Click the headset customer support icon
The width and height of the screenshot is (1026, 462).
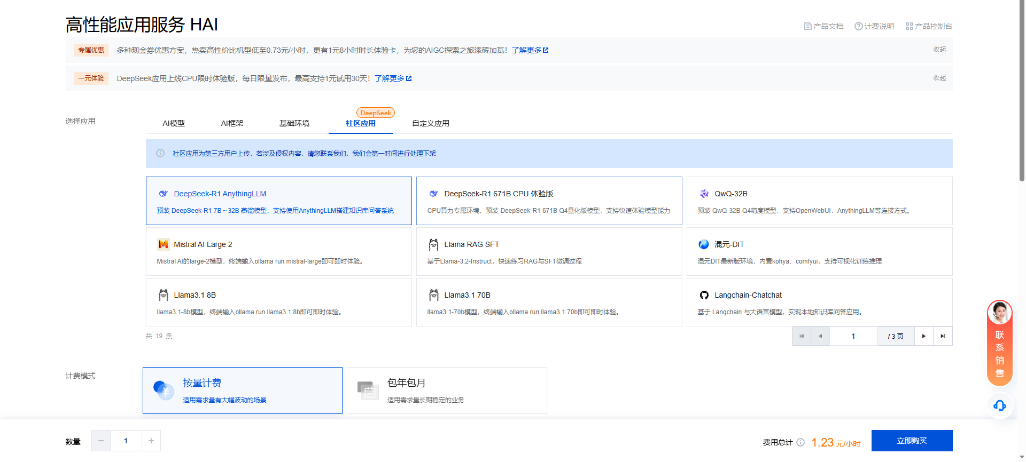[x=1000, y=405]
